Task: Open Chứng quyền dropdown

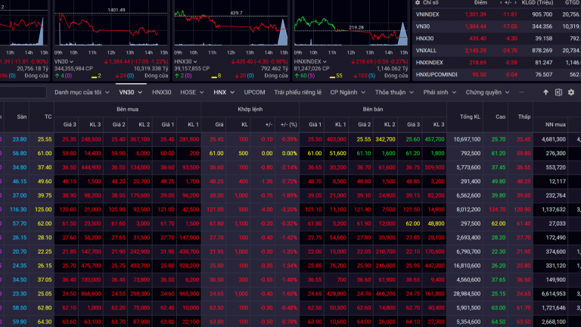Action: pyautogui.click(x=487, y=92)
